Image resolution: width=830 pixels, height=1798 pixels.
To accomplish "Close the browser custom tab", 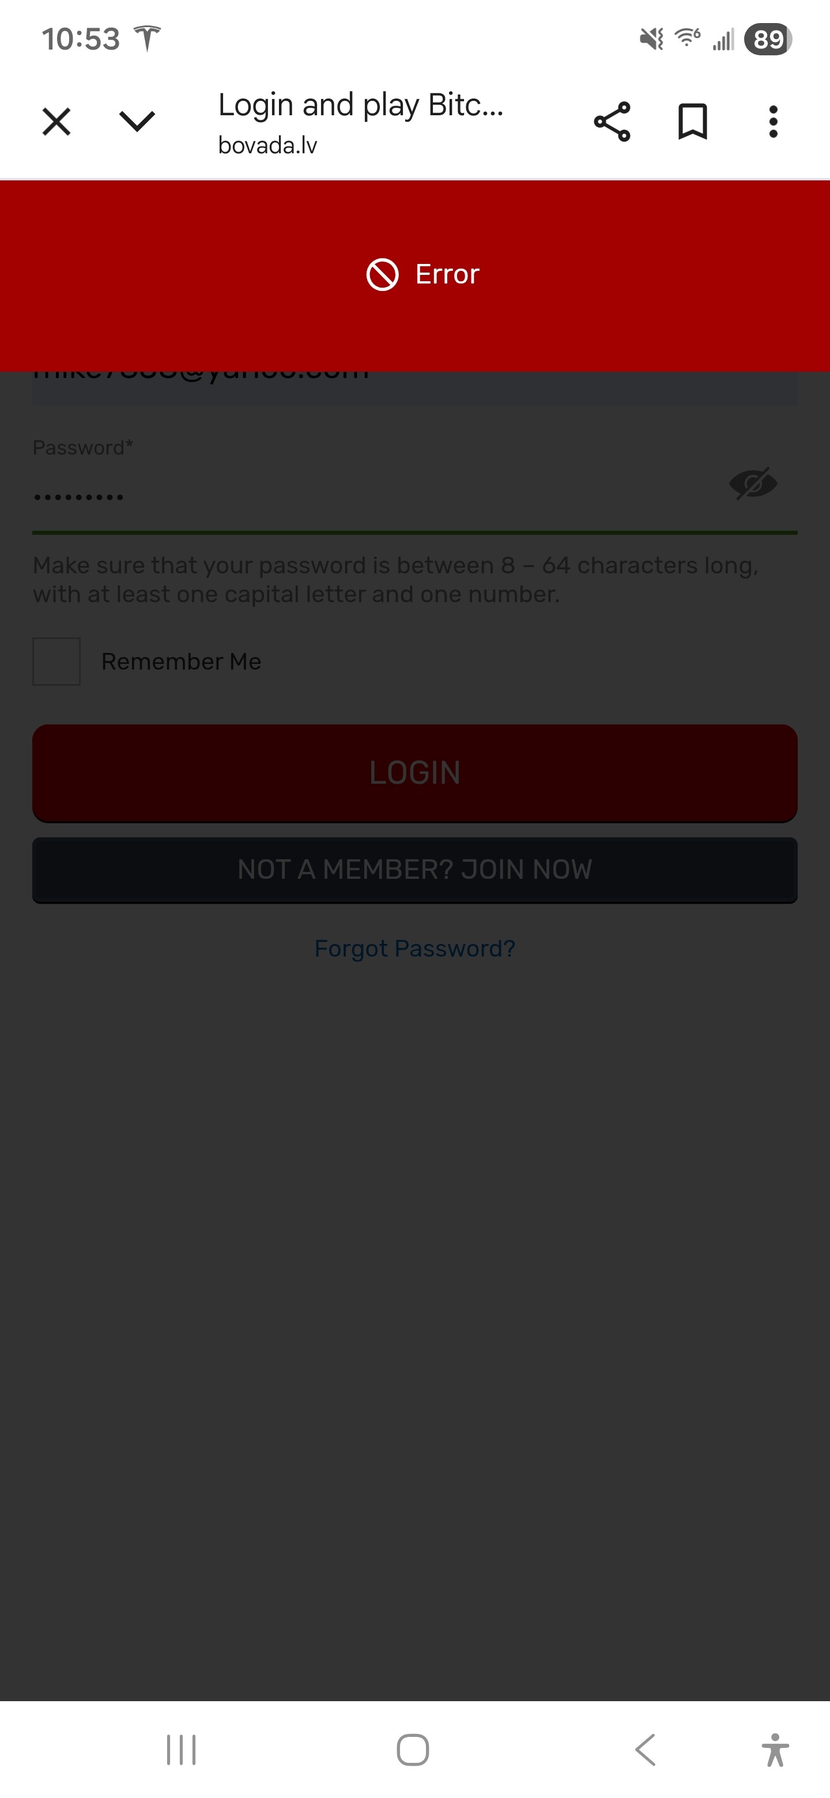I will tap(56, 122).
